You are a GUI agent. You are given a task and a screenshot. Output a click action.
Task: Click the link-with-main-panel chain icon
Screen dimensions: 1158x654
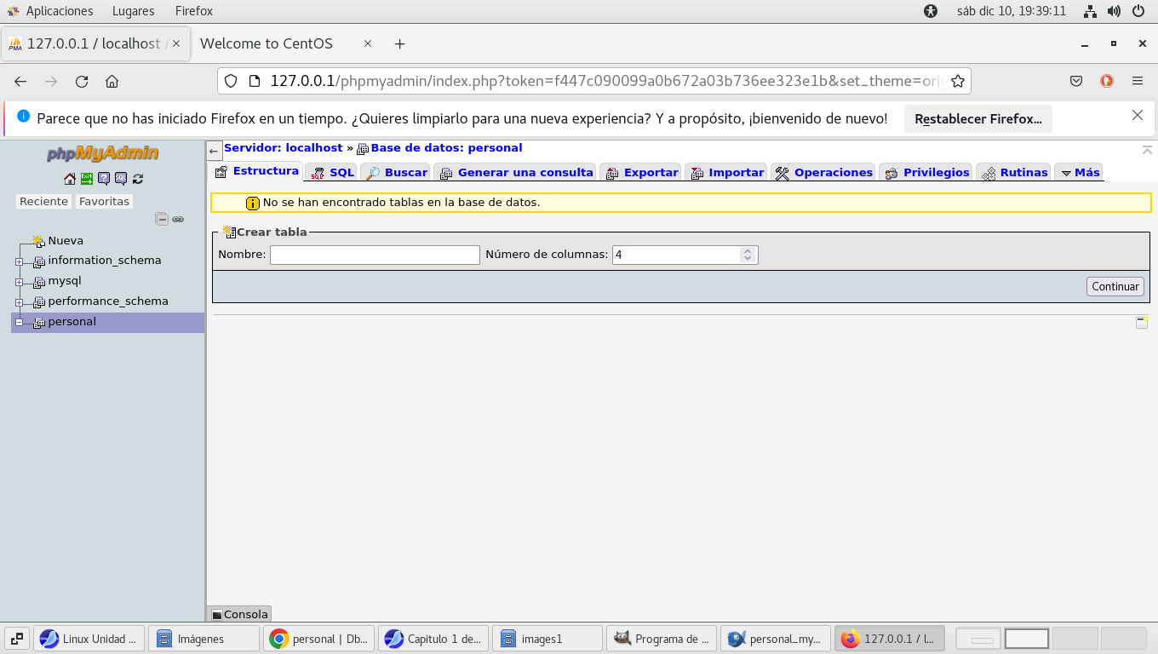point(178,219)
